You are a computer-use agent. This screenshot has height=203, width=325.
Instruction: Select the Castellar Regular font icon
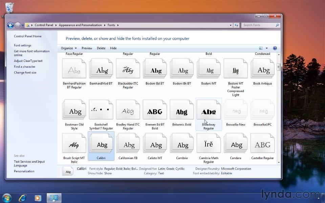click(x=263, y=143)
